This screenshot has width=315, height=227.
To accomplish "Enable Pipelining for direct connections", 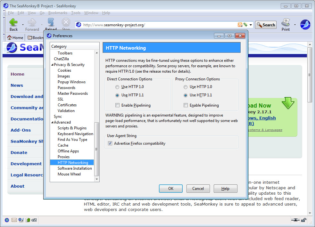I will (118, 105).
